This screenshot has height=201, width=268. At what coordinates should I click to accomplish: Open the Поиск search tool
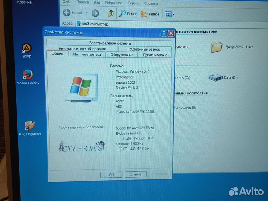pos(128,14)
